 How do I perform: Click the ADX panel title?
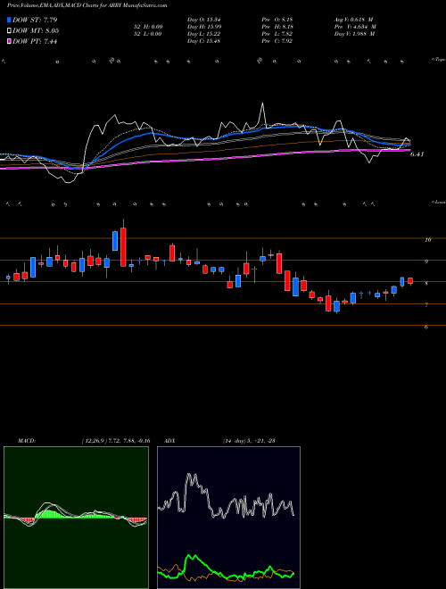click(170, 441)
